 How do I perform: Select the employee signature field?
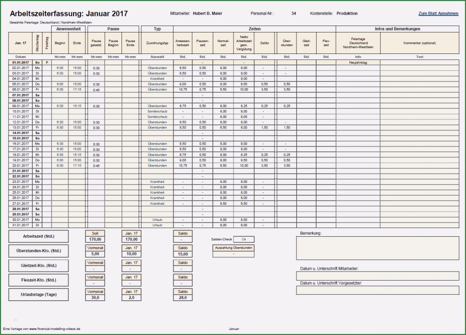coord(377,276)
